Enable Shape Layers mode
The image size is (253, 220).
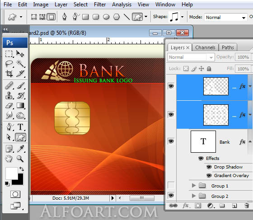34,17
